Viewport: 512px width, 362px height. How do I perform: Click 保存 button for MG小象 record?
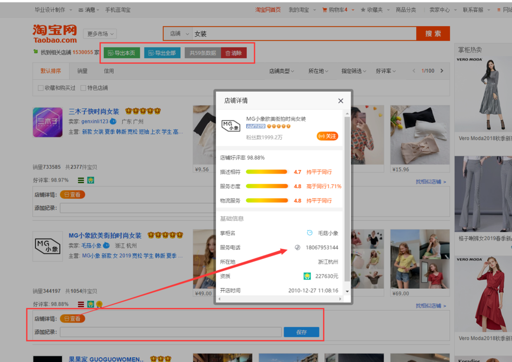pos(302,332)
